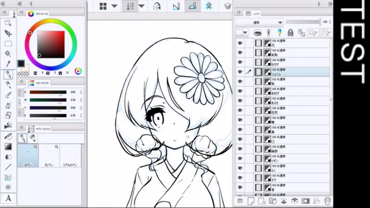Select the Text tool
The image size is (370, 208).
[x=8, y=198]
